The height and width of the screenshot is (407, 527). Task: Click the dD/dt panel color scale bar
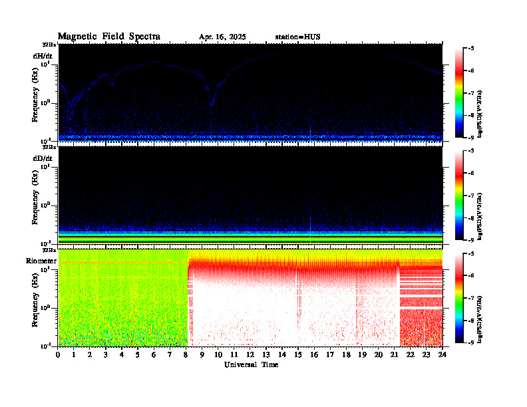point(458,196)
